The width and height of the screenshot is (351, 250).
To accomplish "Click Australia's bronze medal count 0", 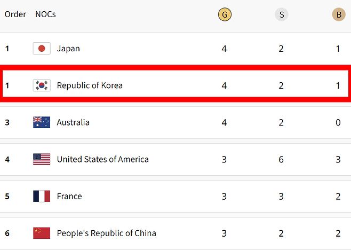I will 338,122.
